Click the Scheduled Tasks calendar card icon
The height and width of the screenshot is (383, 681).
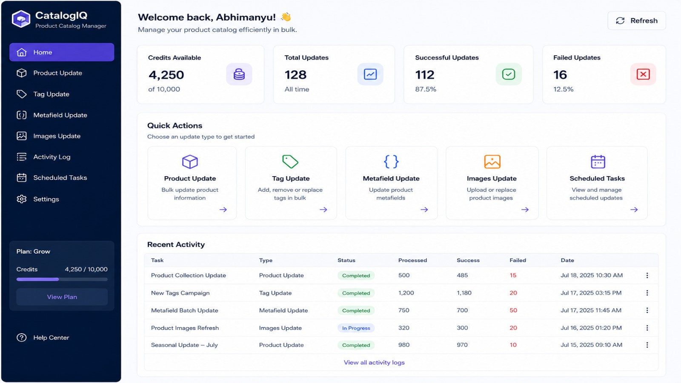(x=598, y=162)
